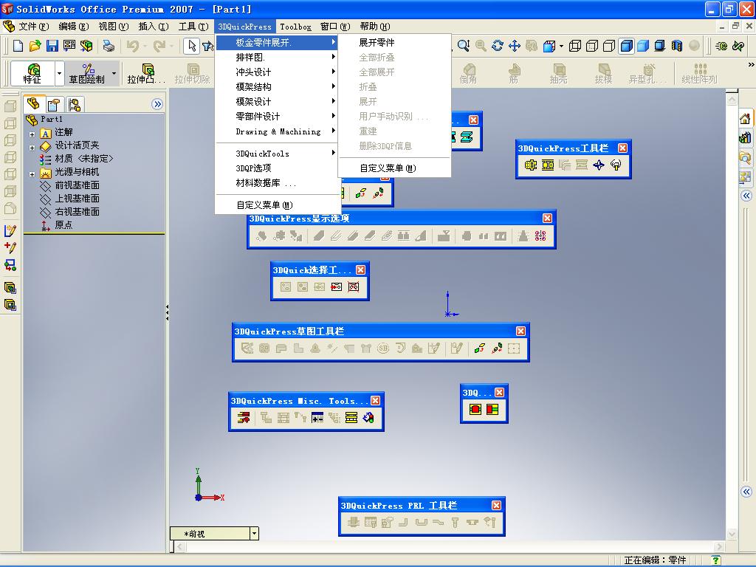Viewport: 756px width, 567px height.
Task: Switch to ConfigurationManager tab
Action: (x=75, y=104)
